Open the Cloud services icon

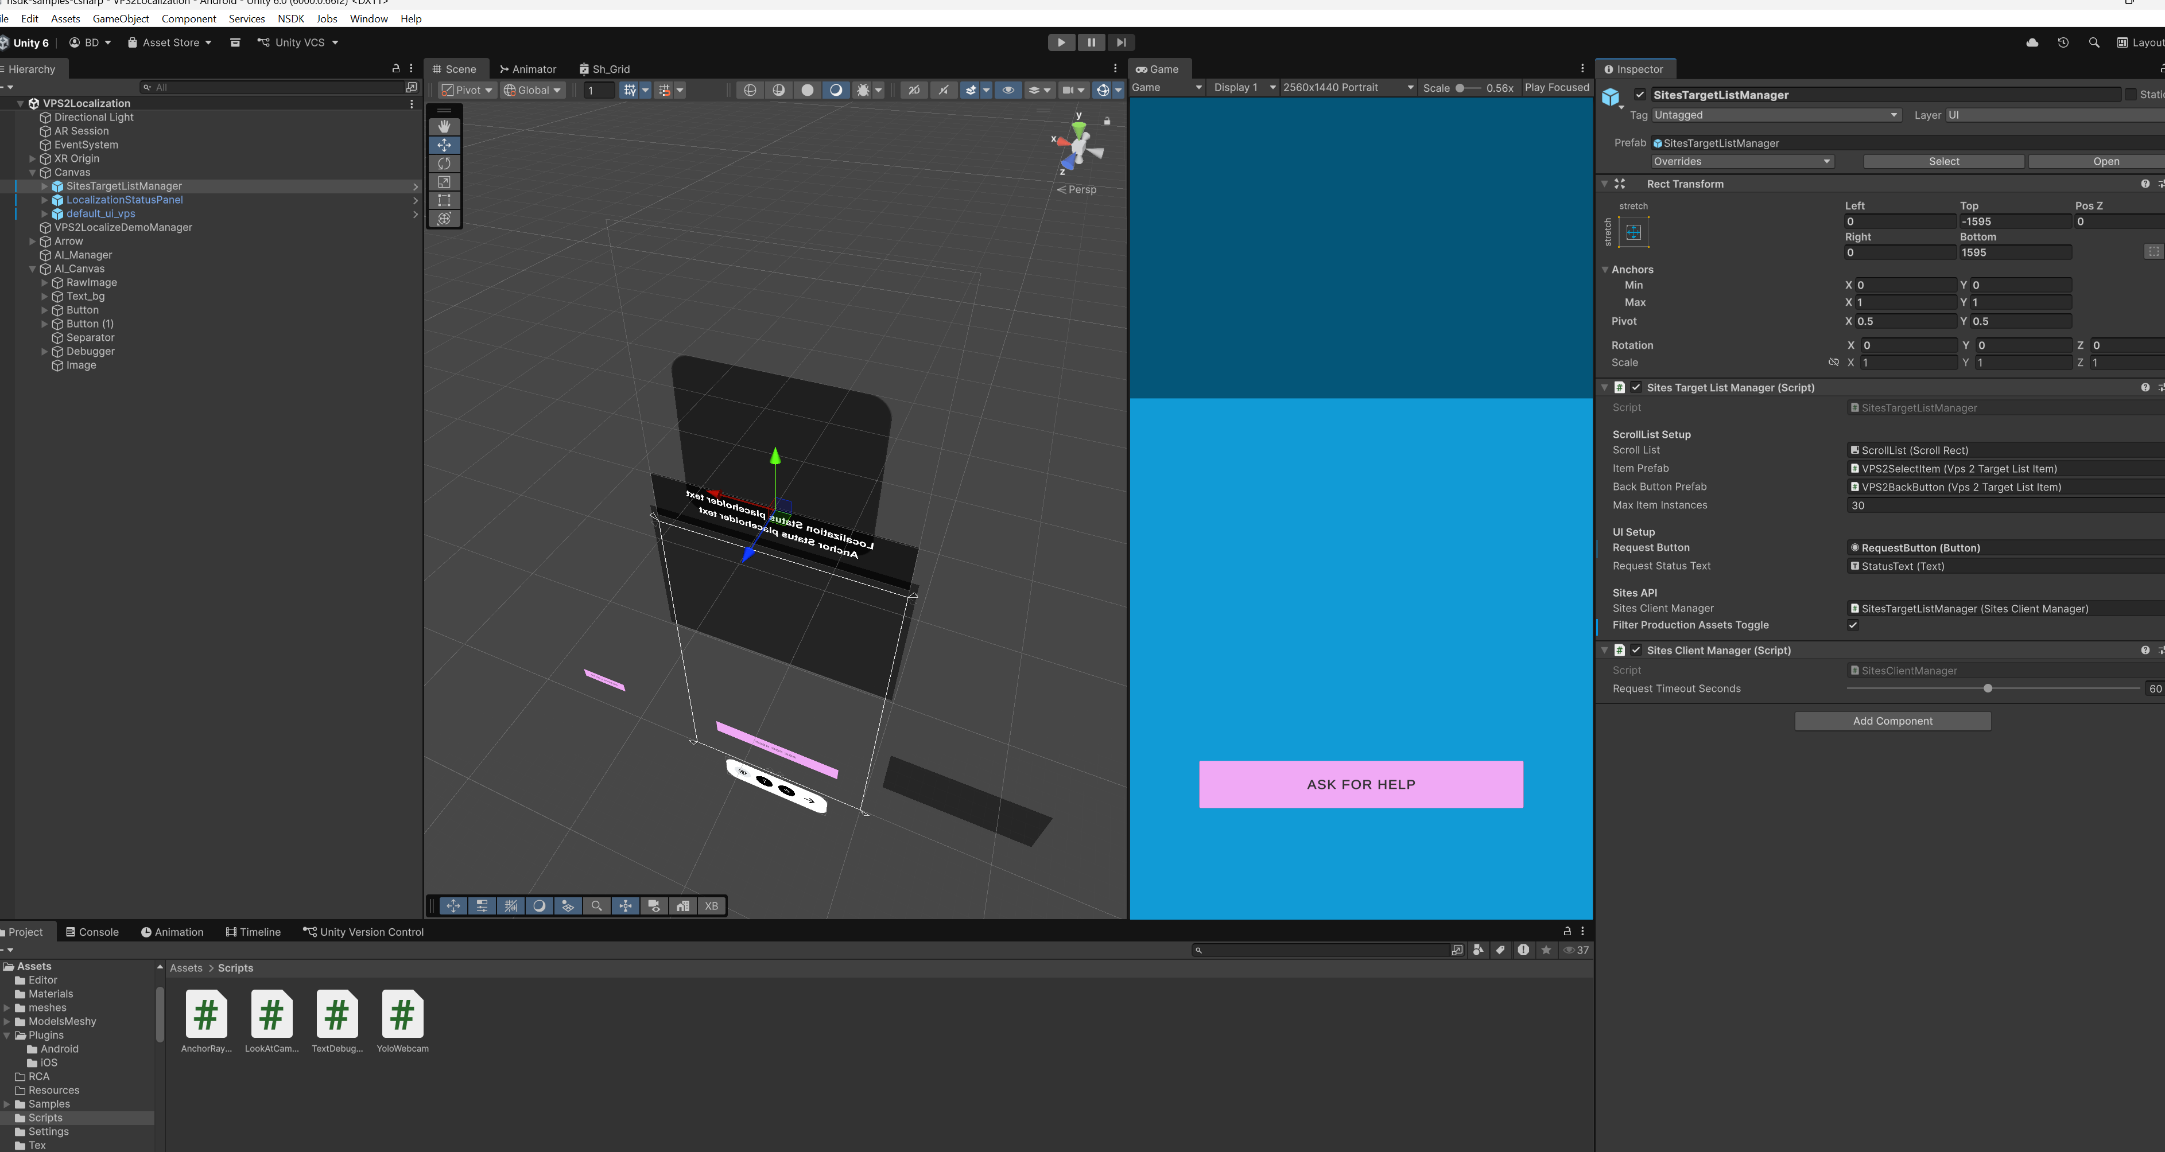click(x=2032, y=43)
